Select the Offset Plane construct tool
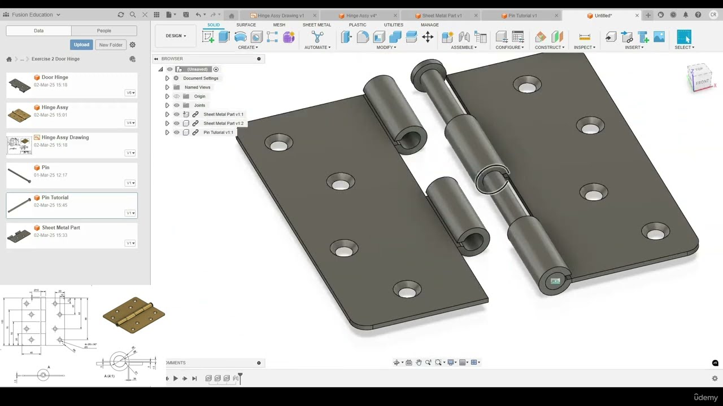 point(541,37)
